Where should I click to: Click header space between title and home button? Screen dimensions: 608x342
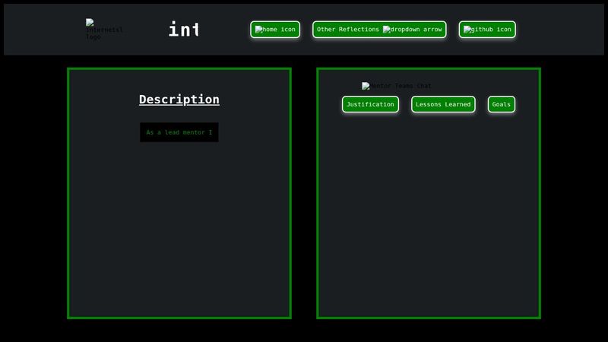(224, 30)
